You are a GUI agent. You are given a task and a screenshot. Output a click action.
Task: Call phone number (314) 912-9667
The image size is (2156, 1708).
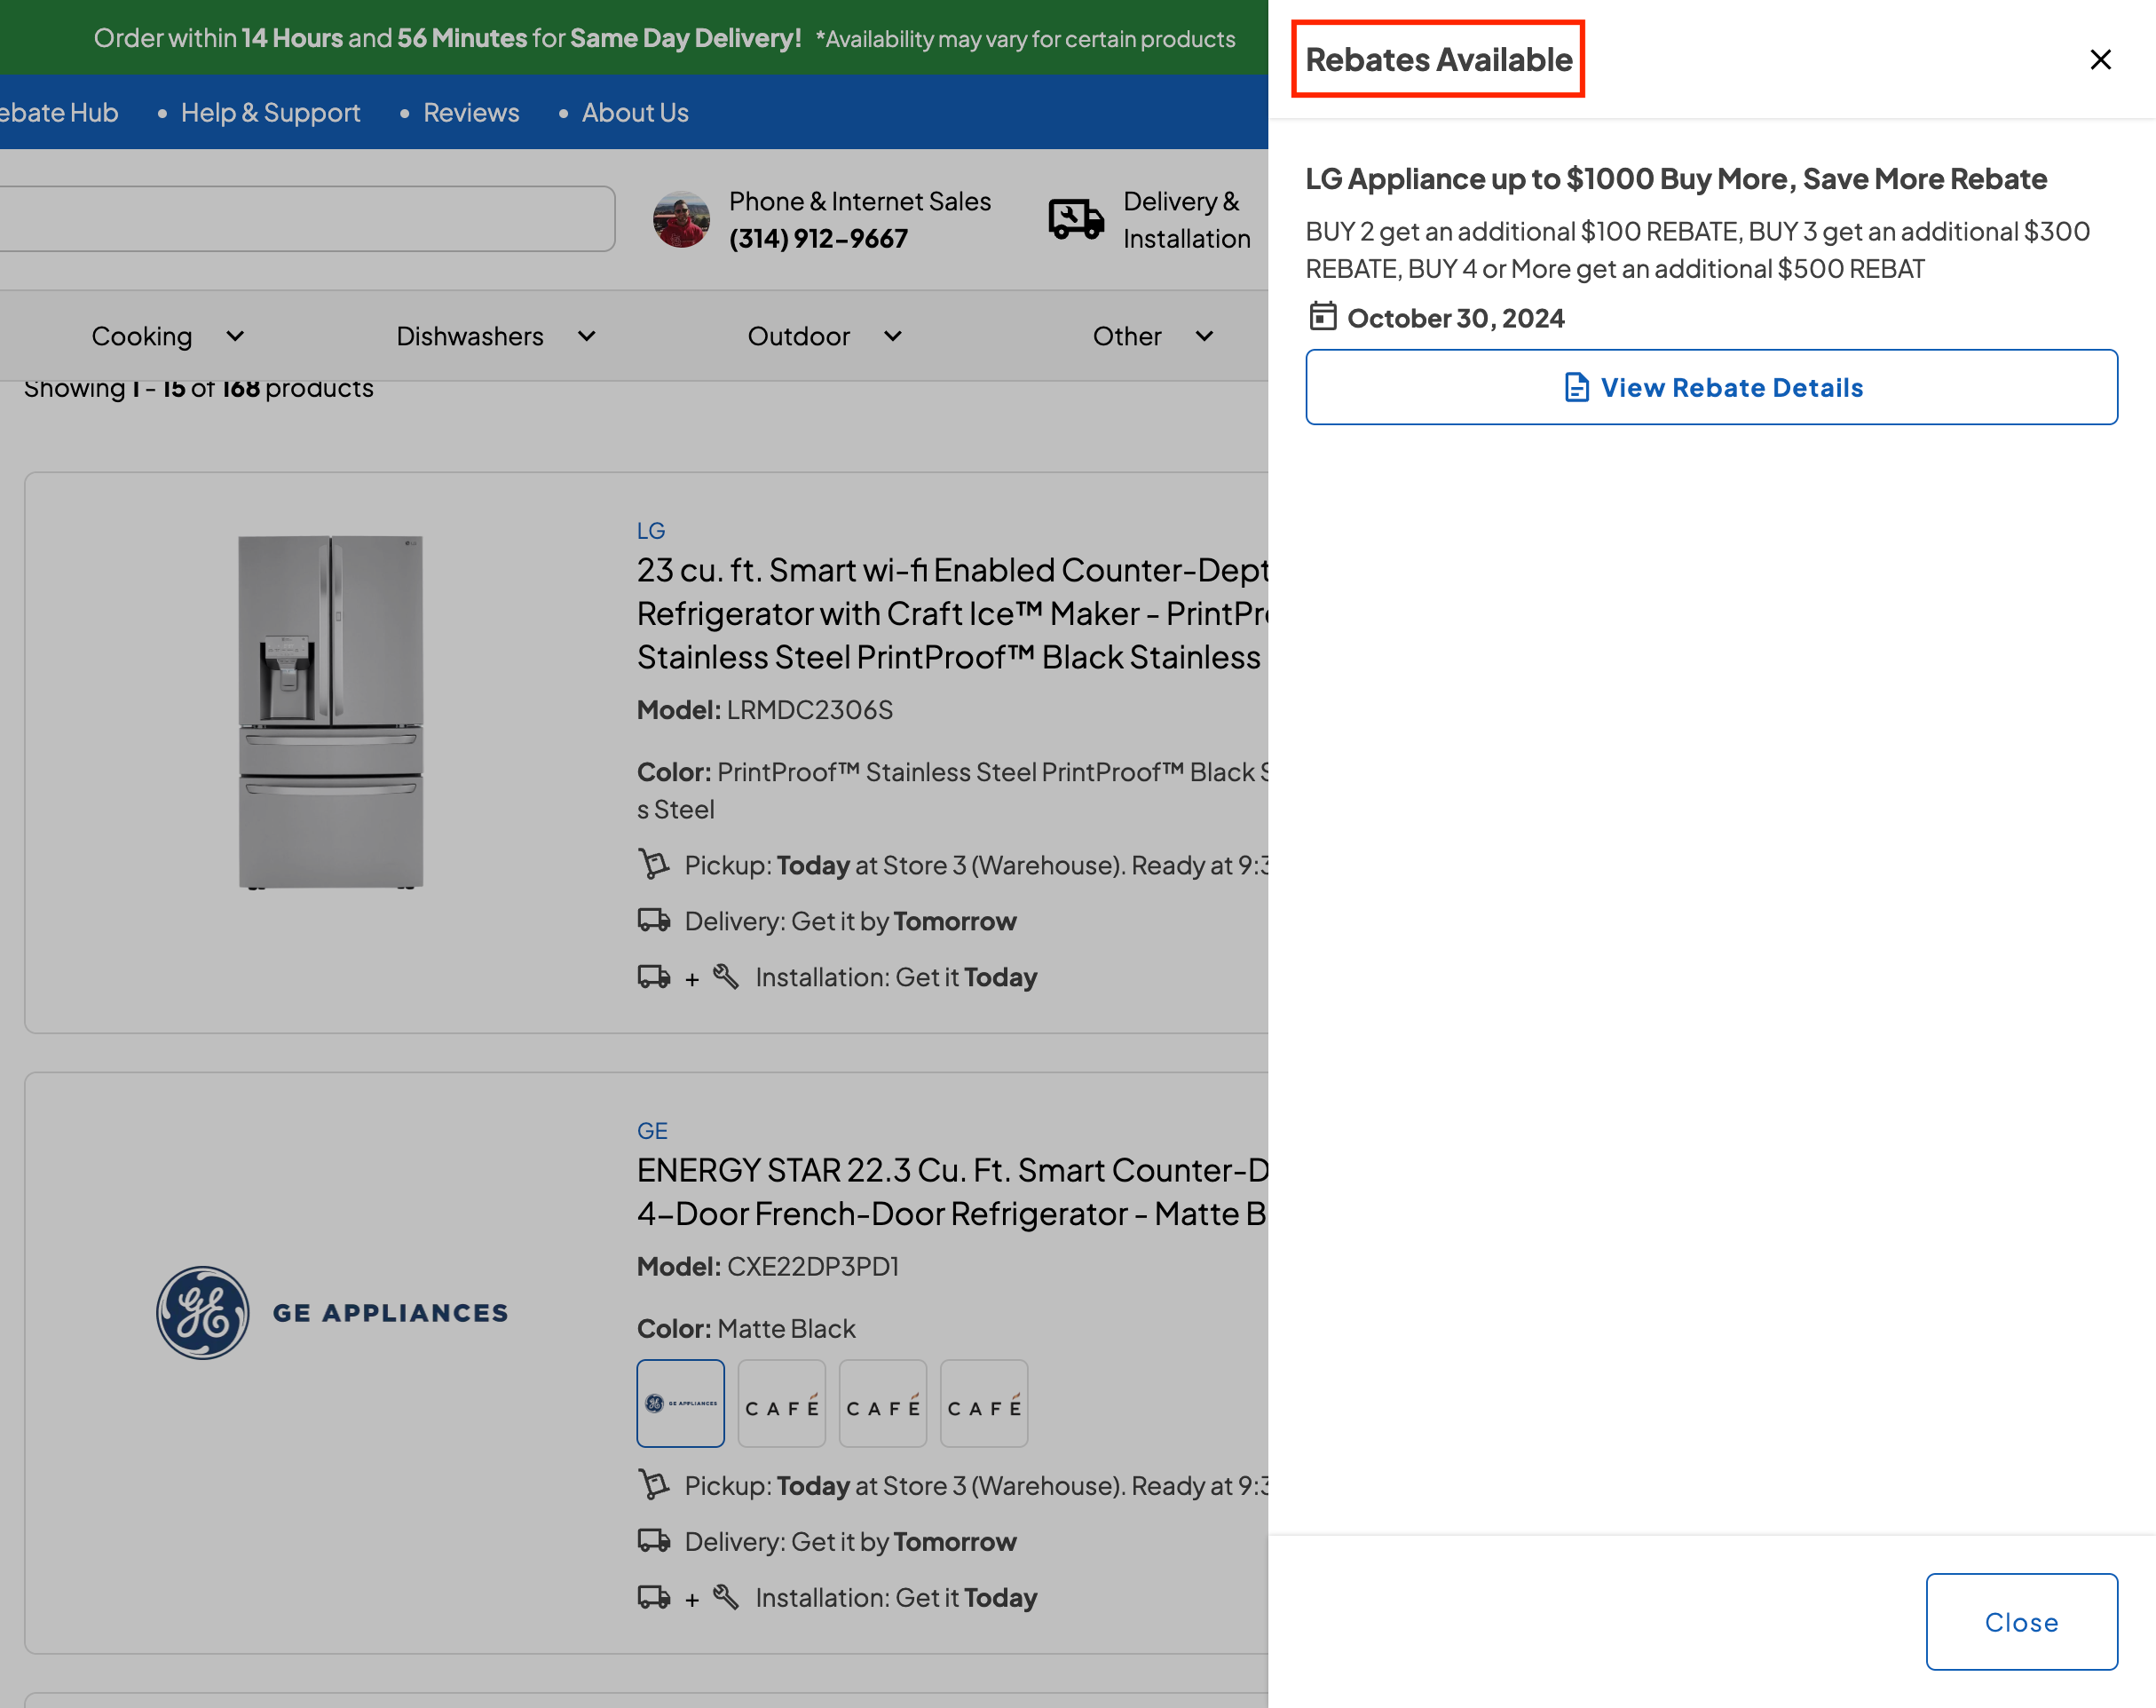pos(818,239)
